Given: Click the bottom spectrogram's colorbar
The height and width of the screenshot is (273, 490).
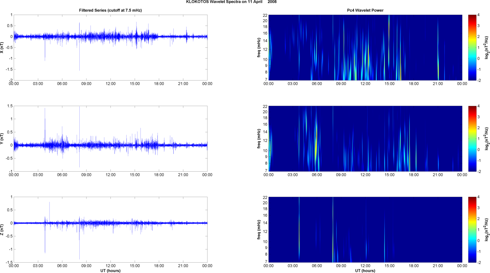Looking at the screenshot, I should pos(472,230).
